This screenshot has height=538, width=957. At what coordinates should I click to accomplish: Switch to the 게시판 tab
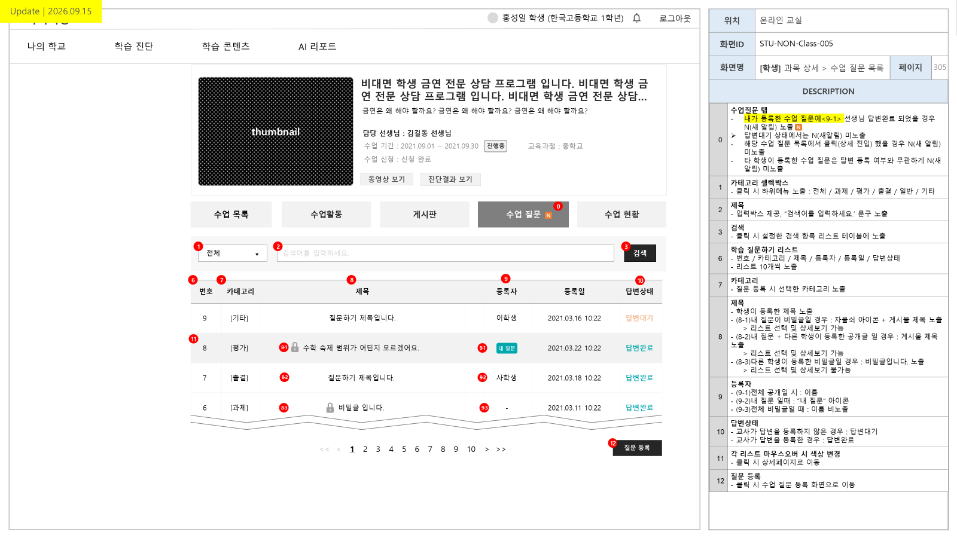point(425,214)
